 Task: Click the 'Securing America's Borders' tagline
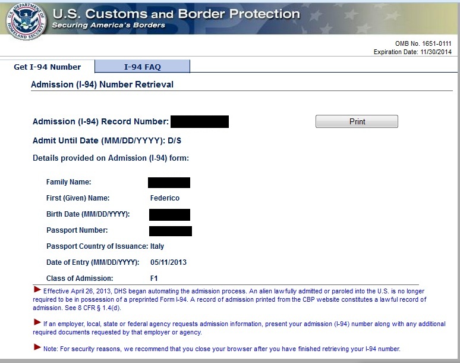(109, 25)
